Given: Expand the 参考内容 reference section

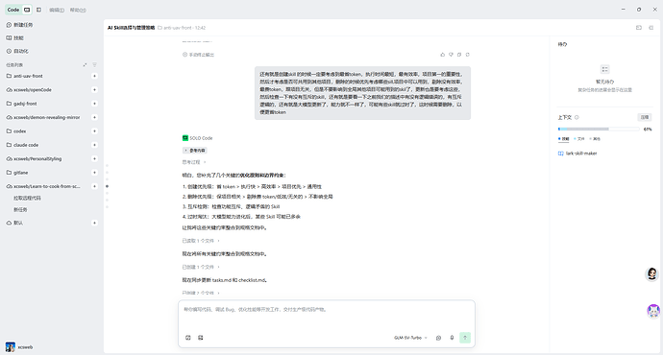Looking at the screenshot, I should (195, 151).
